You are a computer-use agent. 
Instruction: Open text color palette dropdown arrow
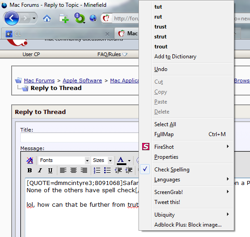[130, 161]
